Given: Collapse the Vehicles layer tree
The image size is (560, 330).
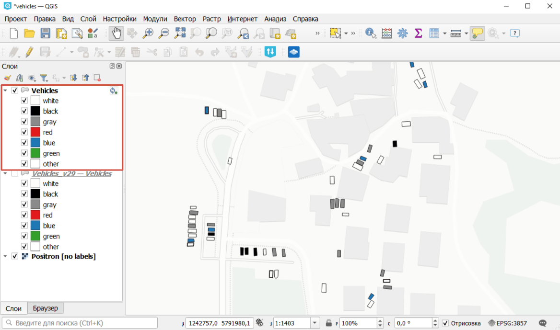Looking at the screenshot, I should click(x=5, y=91).
